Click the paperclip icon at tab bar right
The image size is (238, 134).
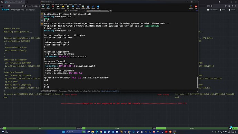click(197, 11)
